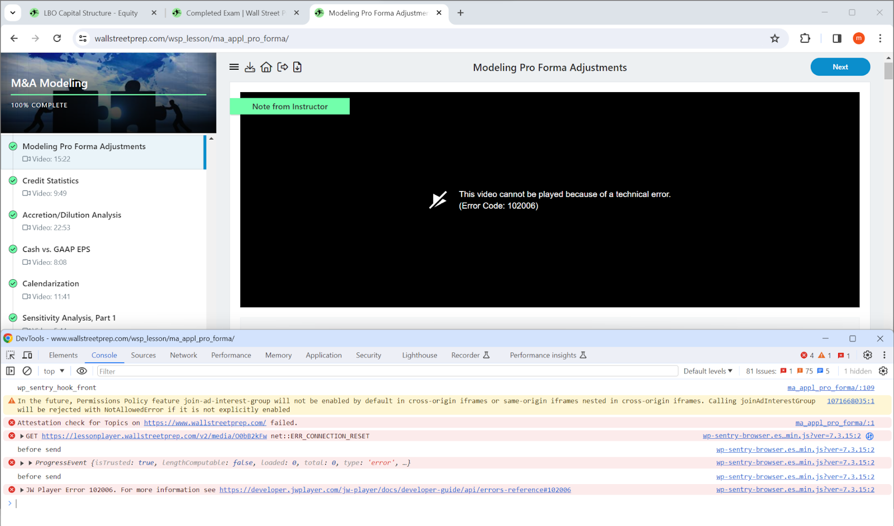Click the warning count badge showing 1

pos(825,356)
